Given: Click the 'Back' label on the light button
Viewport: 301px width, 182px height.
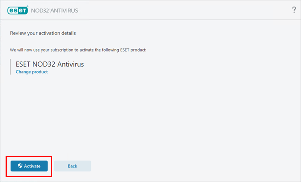Looking at the screenshot, I should tap(73, 166).
